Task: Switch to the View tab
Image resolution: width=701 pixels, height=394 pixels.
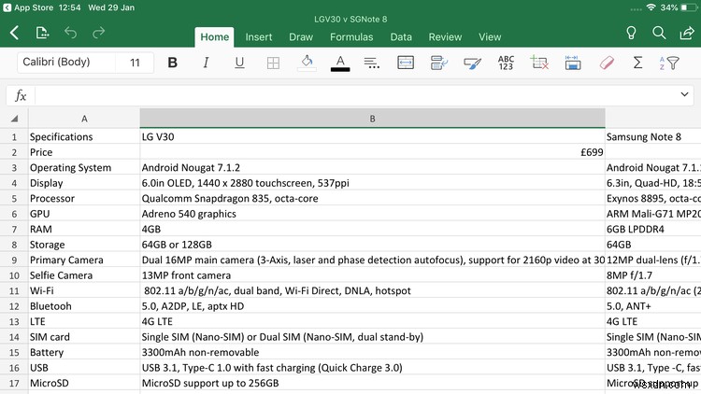Action: coord(490,37)
